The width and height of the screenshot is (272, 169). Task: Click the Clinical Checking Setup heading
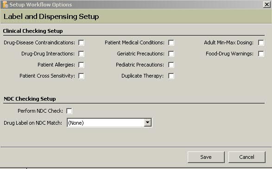click(33, 31)
